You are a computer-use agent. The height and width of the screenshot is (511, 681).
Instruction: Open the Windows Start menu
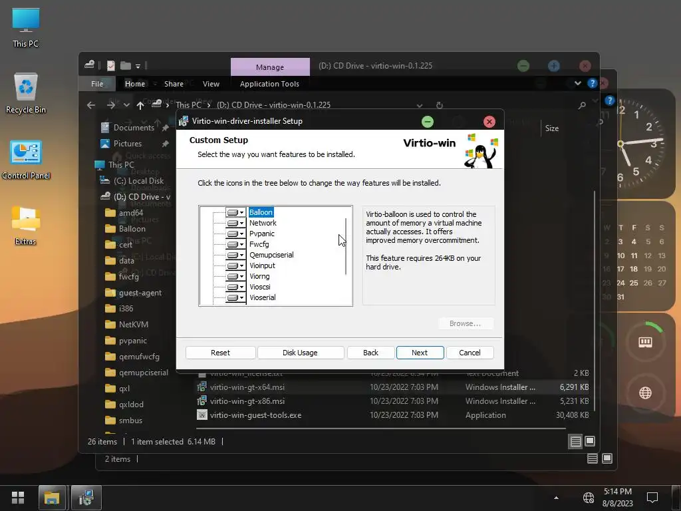pos(18,498)
